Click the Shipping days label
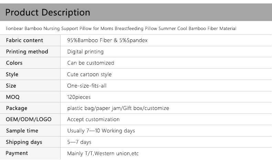 24,142
